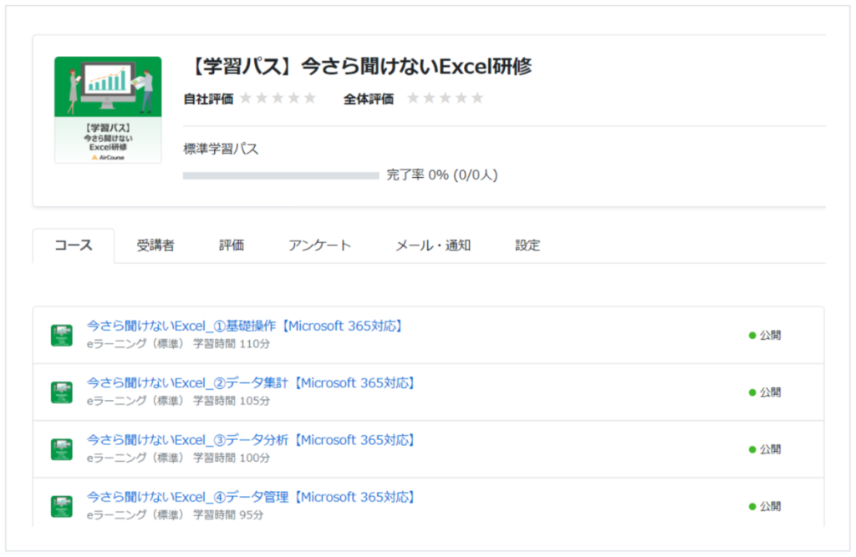Click fifth star of 自社評価 rating
This screenshot has width=856, height=557.
pyautogui.click(x=310, y=99)
